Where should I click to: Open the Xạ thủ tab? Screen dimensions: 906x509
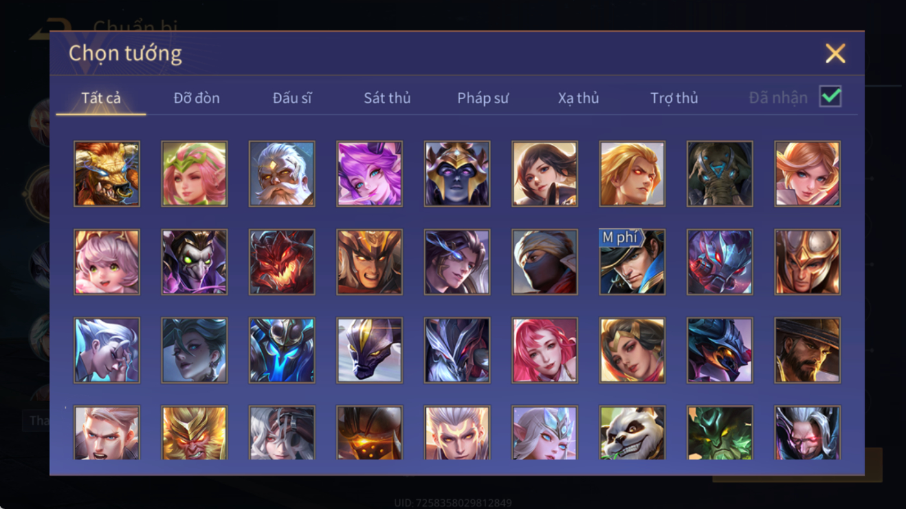[579, 98]
